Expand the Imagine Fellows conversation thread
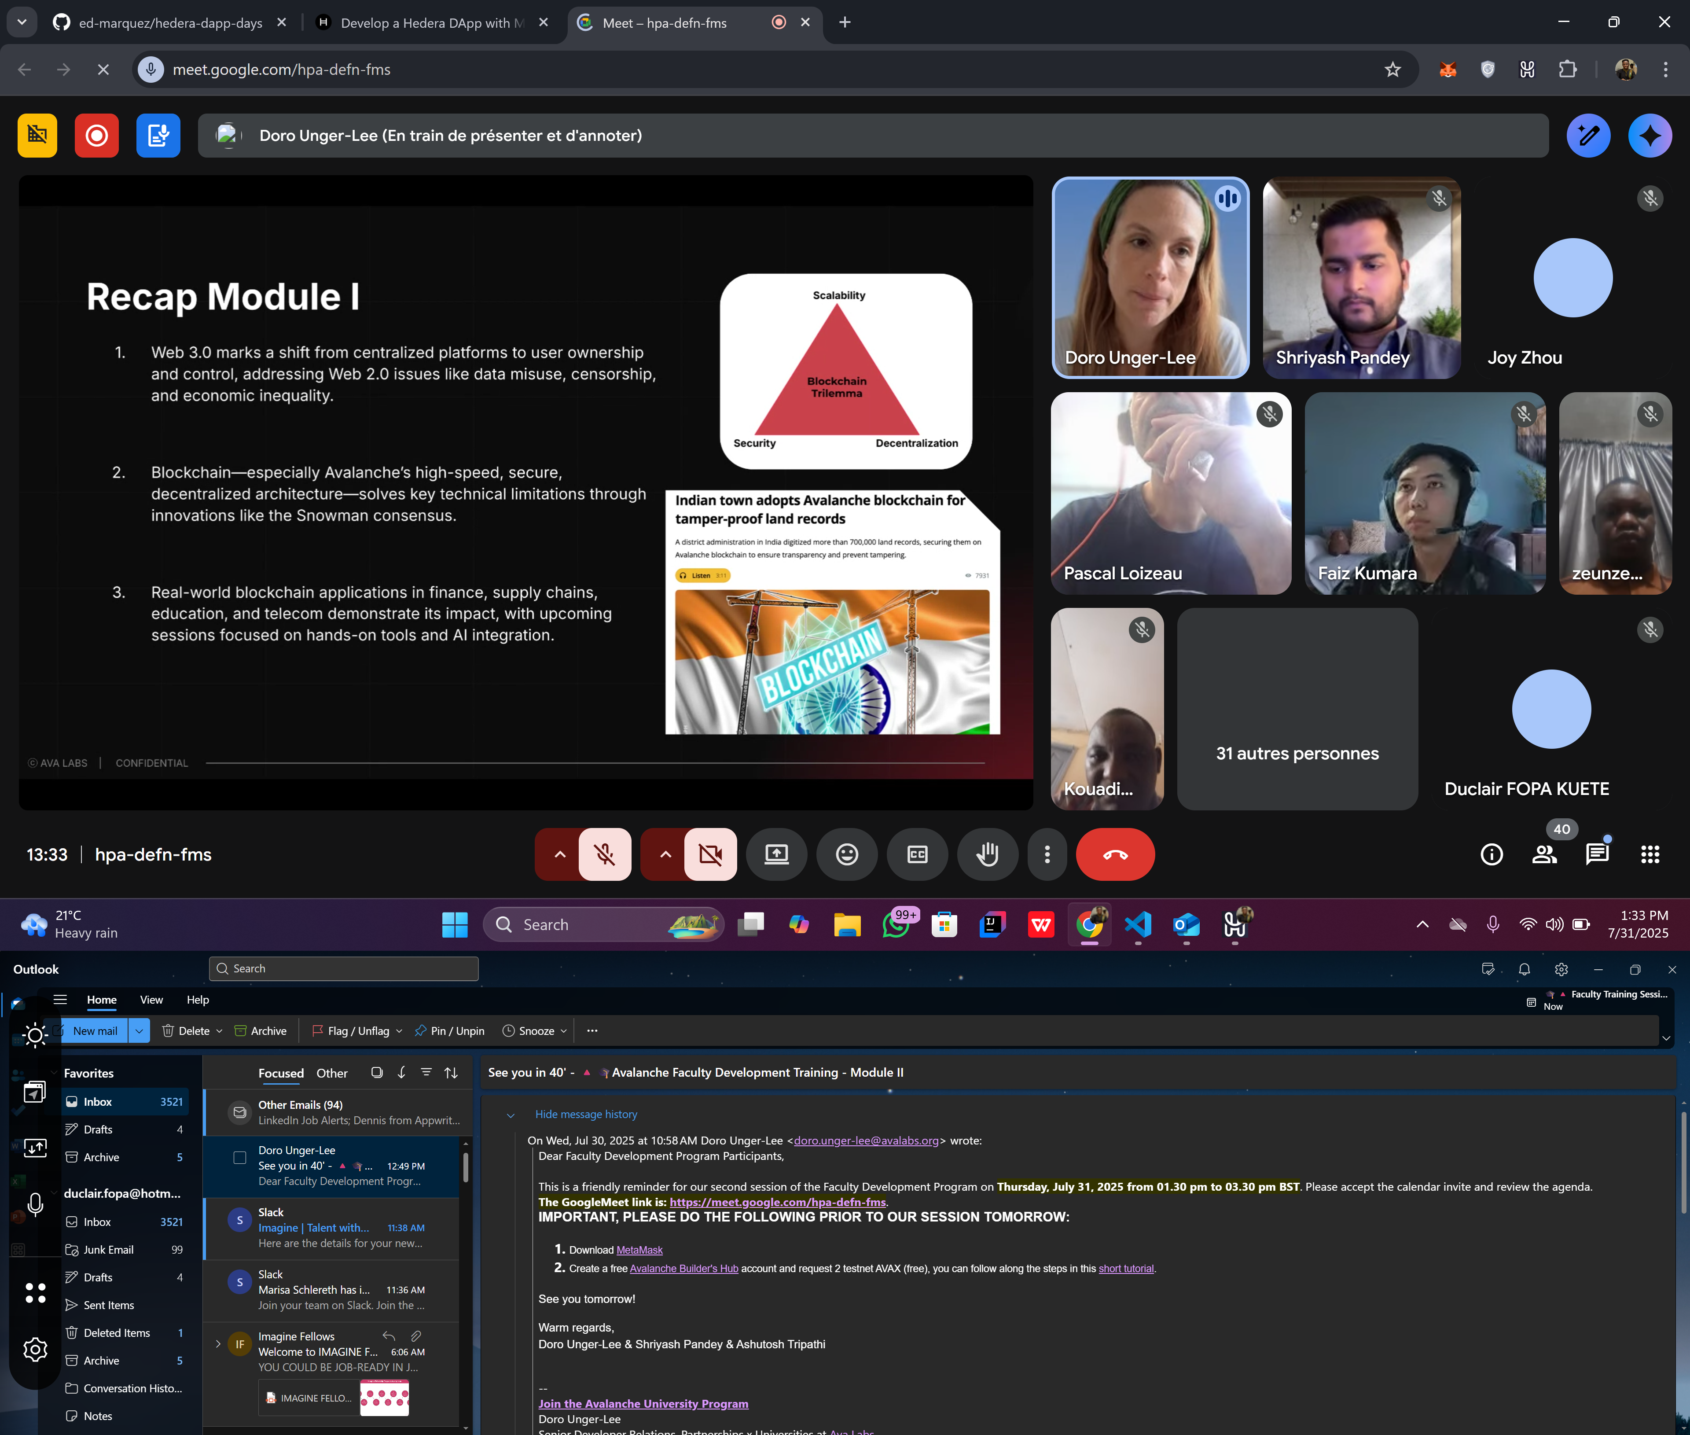1690x1435 pixels. coord(218,1344)
